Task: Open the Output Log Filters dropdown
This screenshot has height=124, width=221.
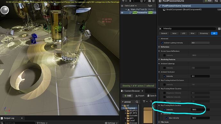Action: 42,123
